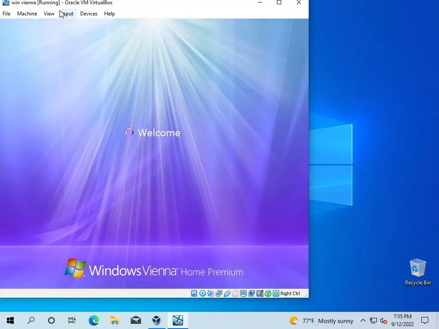This screenshot has width=439, height=329.
Task: Maximize the VirtualBox VM window
Action: coord(279,3)
